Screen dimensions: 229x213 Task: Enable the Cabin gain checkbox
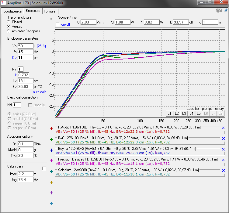[44, 168]
